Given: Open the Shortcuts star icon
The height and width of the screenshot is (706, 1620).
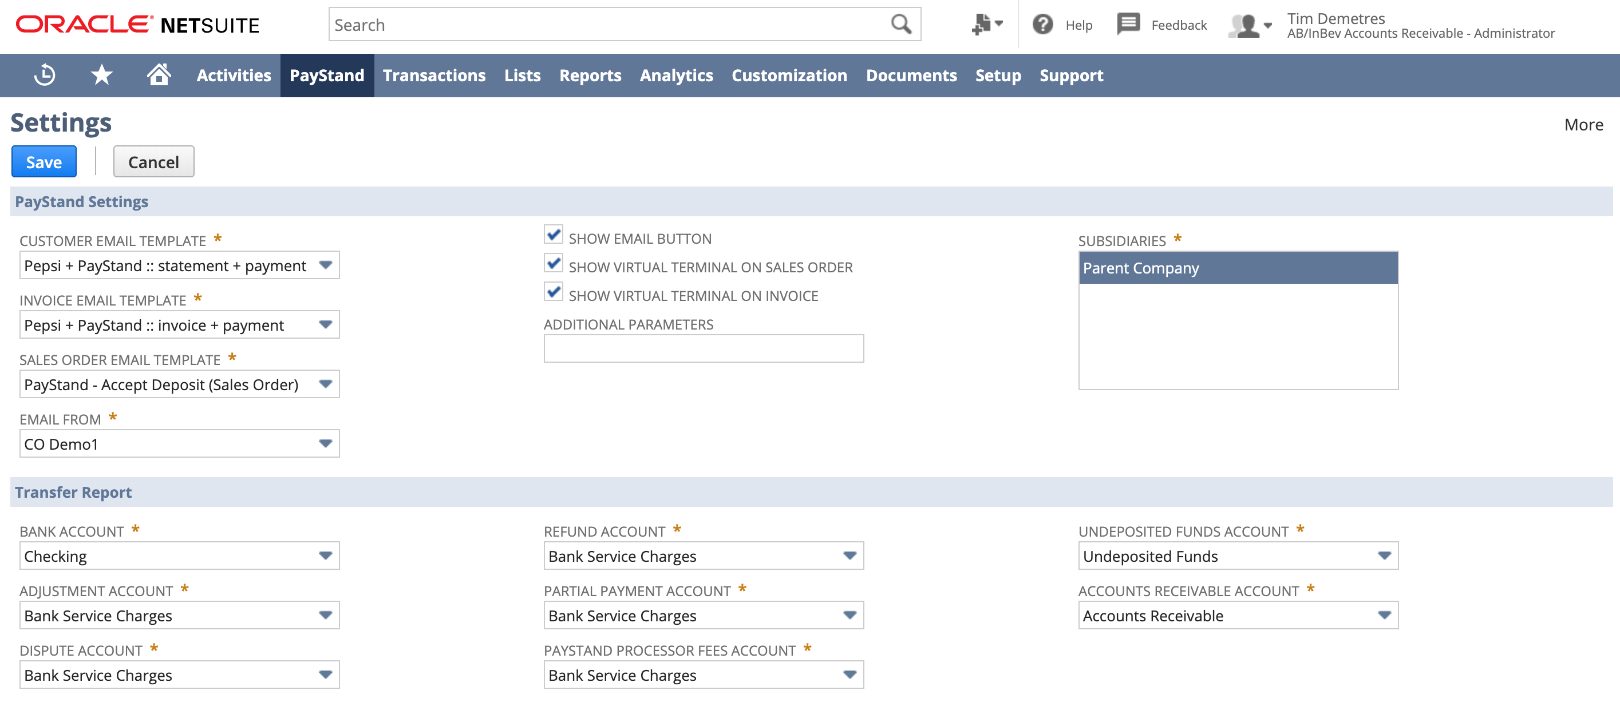Looking at the screenshot, I should [101, 75].
